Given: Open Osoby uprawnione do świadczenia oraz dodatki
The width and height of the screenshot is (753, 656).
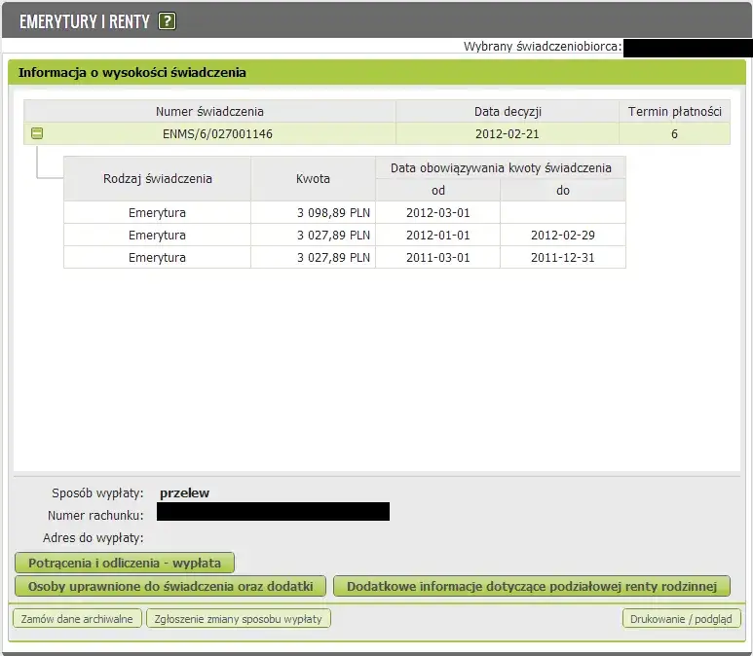Looking at the screenshot, I should (x=170, y=586).
